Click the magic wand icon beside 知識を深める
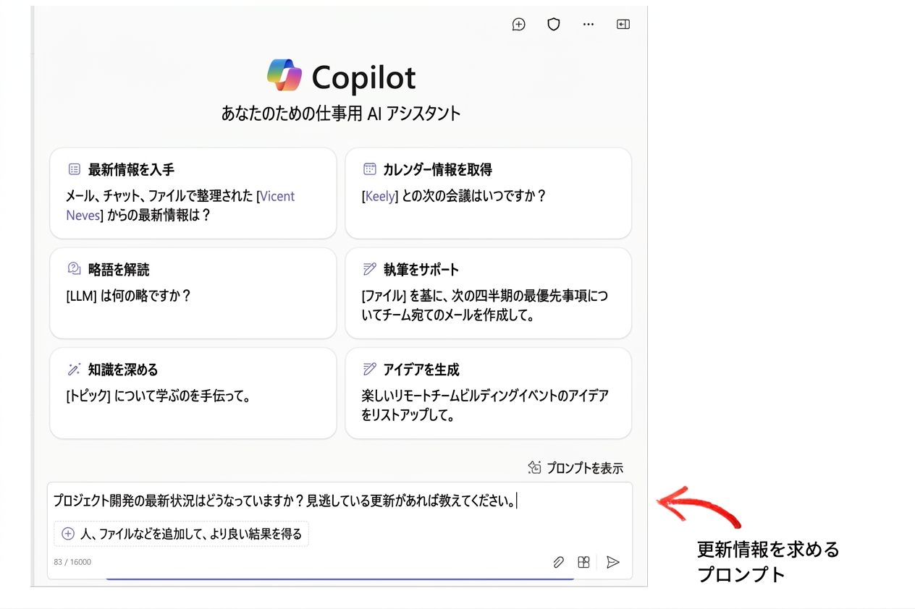 (74, 370)
